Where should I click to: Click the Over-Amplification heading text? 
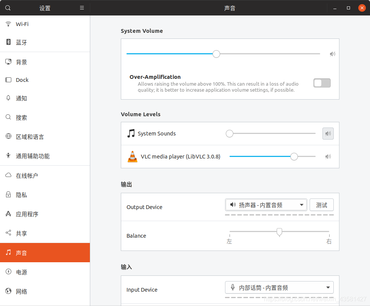[155, 77]
